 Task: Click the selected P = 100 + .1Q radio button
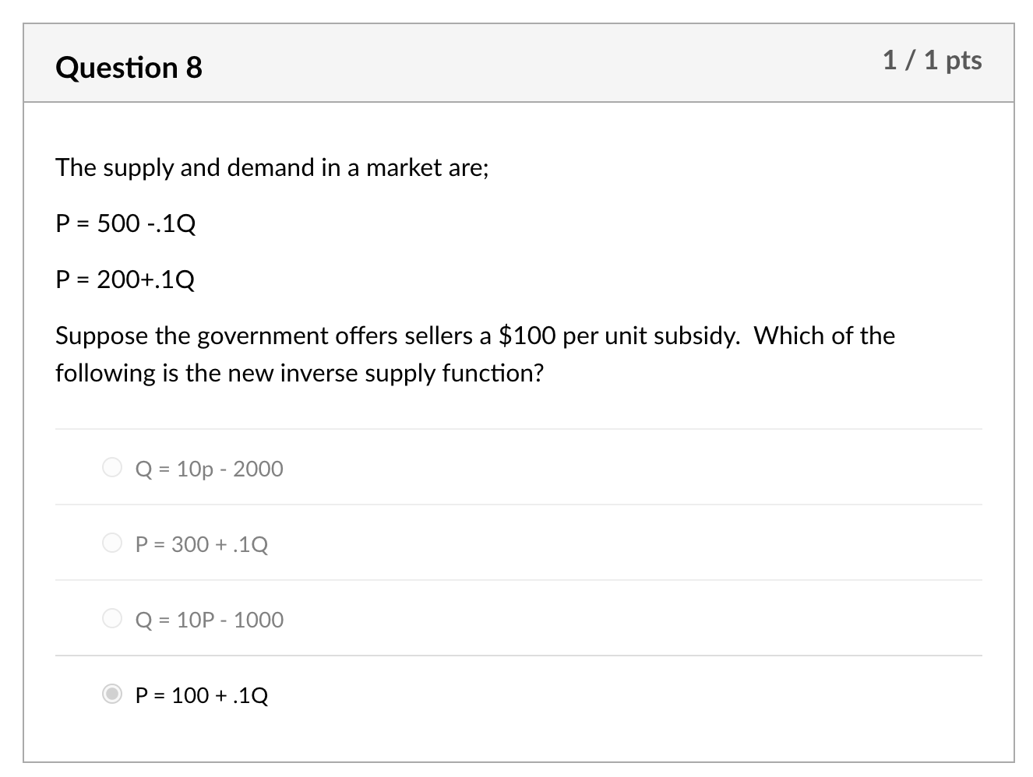(112, 694)
